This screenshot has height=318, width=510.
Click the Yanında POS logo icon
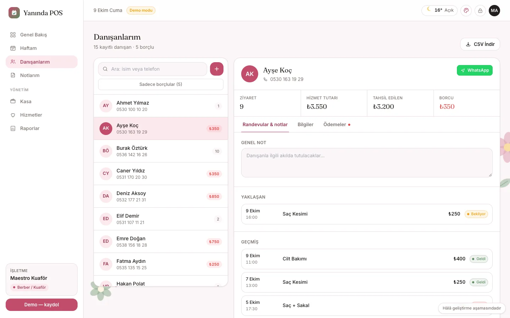[x=14, y=13]
